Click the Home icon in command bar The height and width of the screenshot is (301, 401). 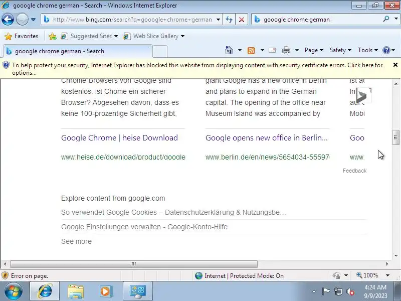pyautogui.click(x=229, y=50)
